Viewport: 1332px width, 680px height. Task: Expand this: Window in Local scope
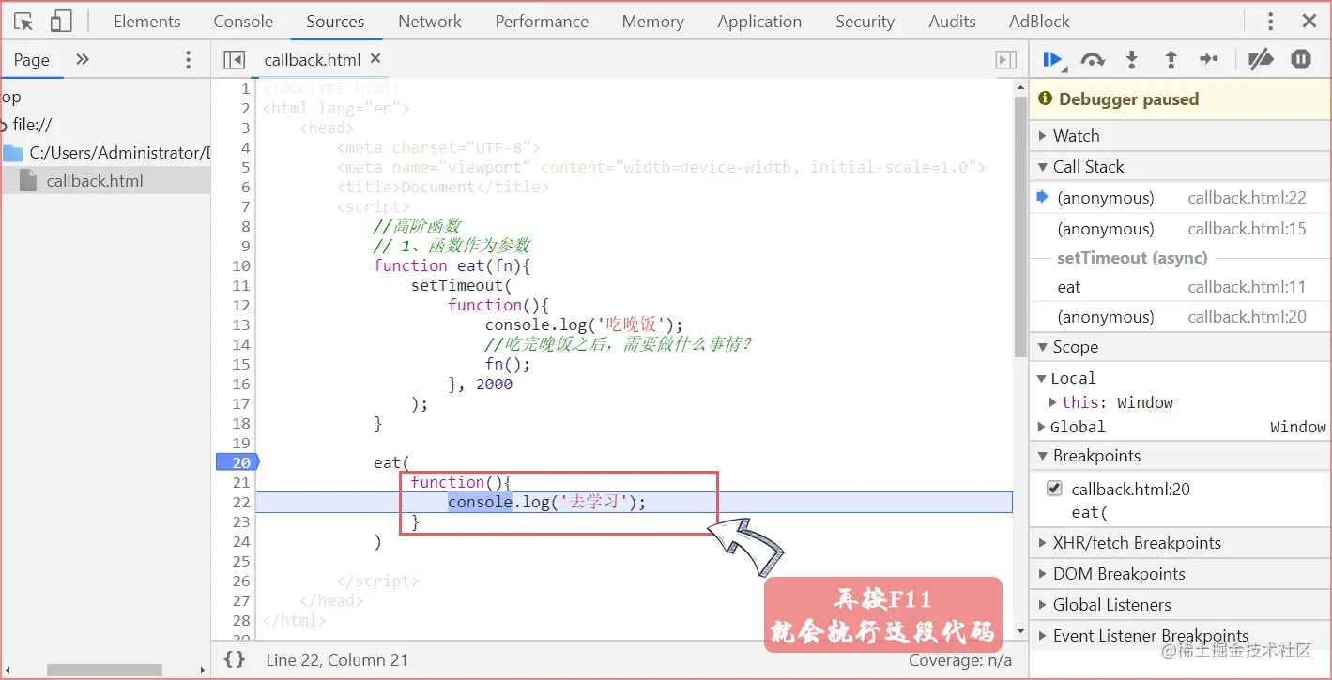point(1053,401)
